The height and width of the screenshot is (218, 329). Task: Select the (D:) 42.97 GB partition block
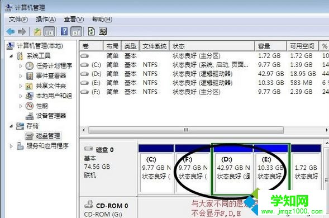click(x=233, y=169)
